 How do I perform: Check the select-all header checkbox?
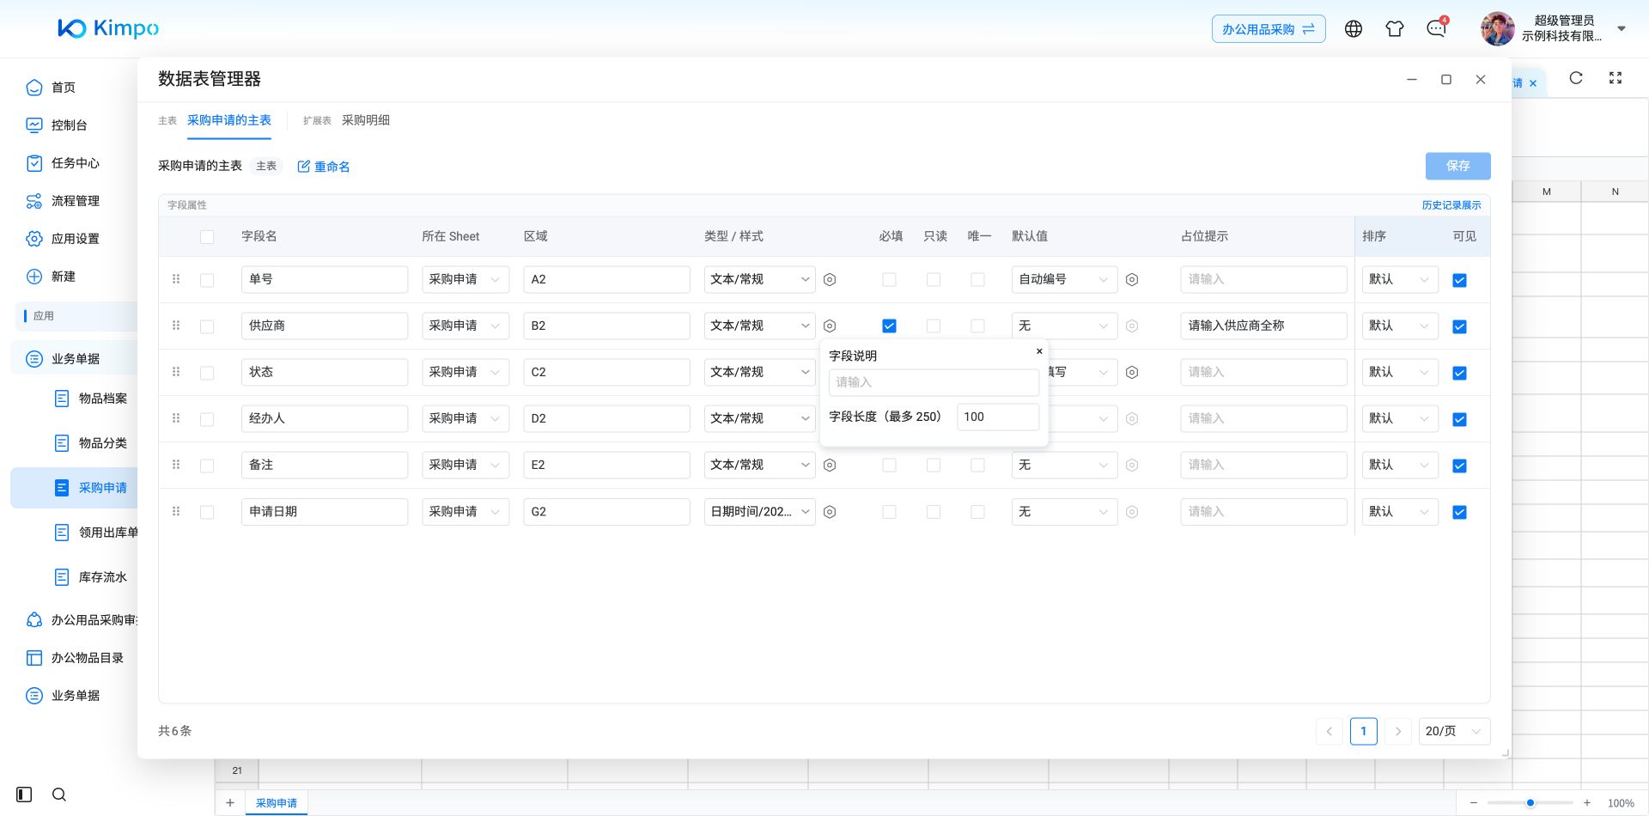pos(207,237)
